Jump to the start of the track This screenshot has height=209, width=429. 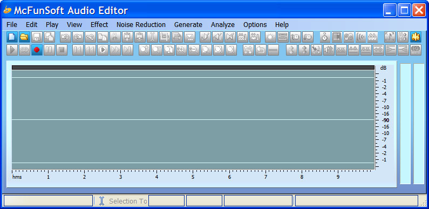(x=78, y=50)
